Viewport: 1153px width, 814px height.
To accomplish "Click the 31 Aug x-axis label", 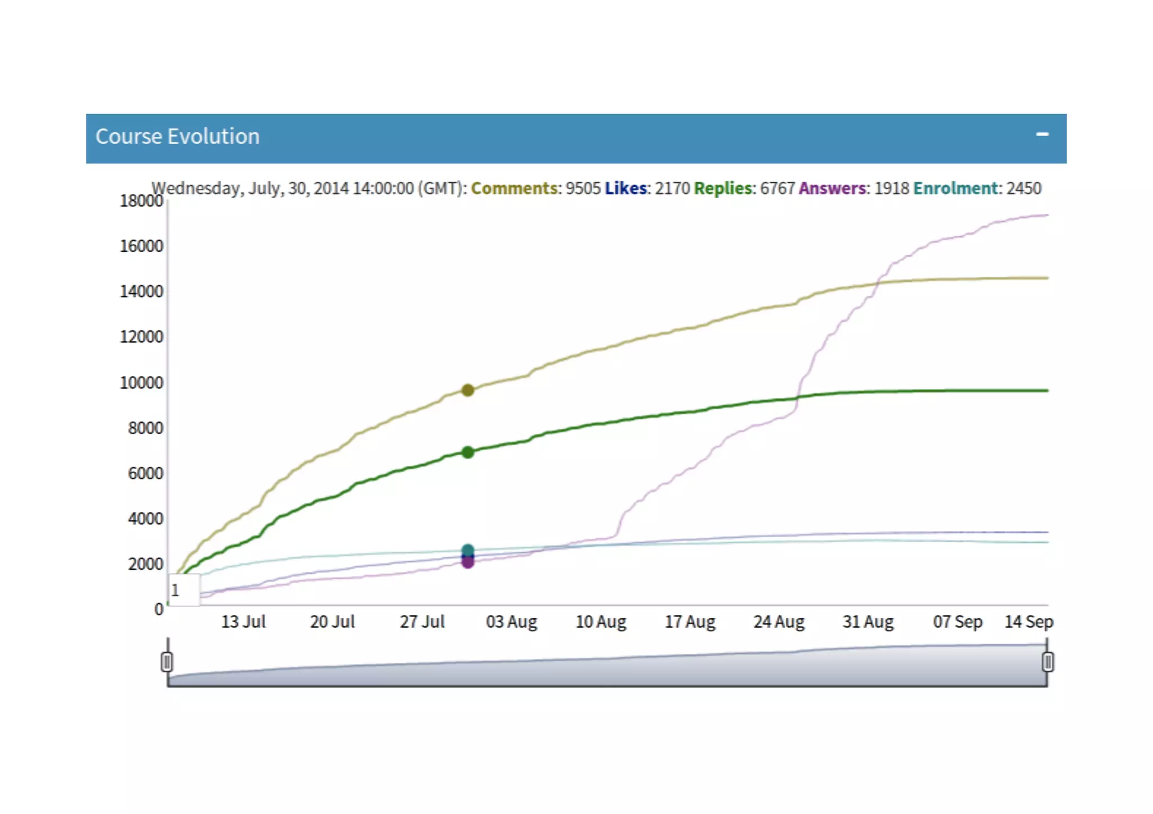I will (x=868, y=622).
